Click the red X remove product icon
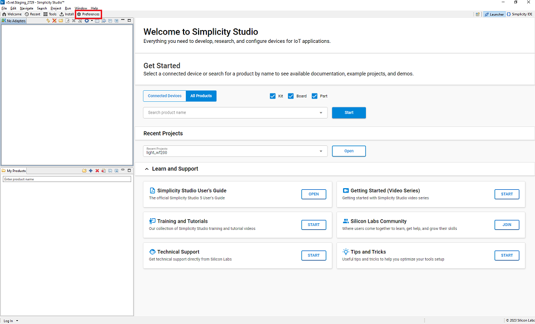The width and height of the screenshot is (535, 324). pos(97,170)
